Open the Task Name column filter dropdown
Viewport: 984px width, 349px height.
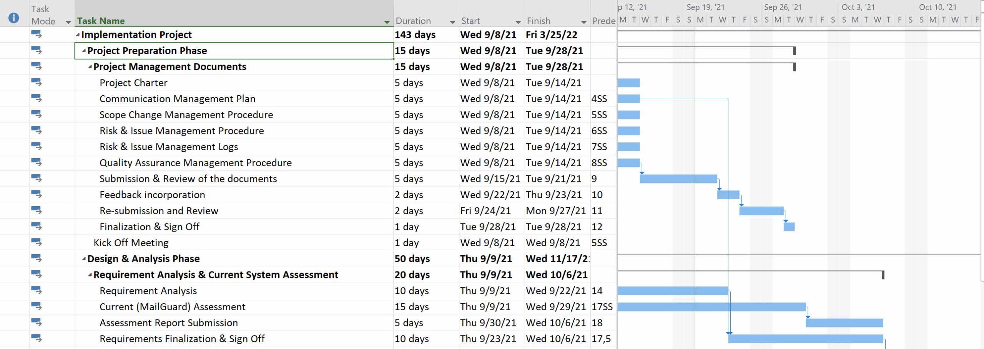click(387, 22)
